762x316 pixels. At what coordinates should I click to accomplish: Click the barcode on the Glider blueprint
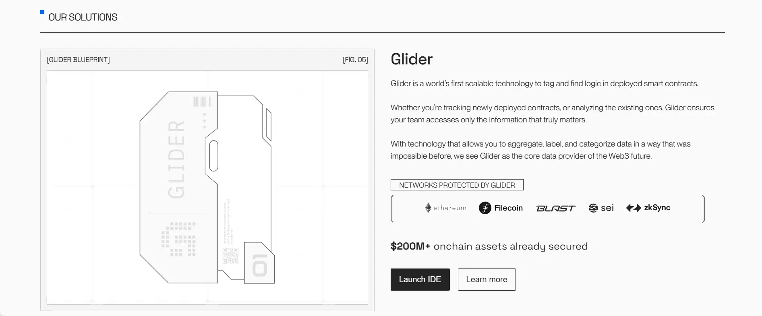click(x=202, y=101)
